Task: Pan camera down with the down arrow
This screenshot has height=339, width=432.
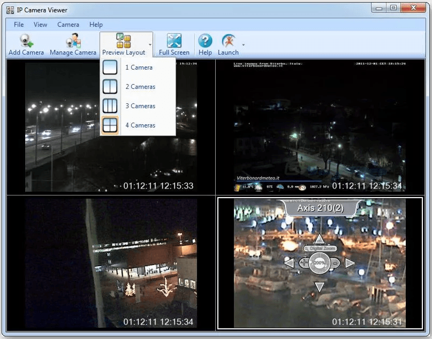Action: (x=319, y=287)
